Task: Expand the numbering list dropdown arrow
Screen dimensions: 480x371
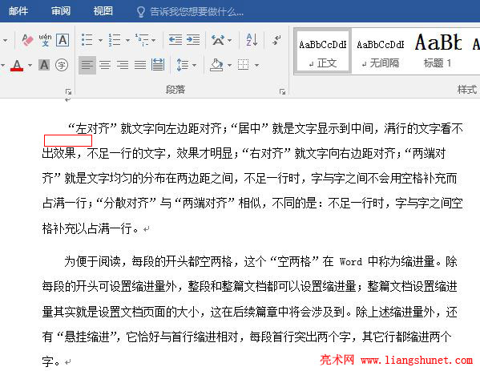Action: [127, 40]
